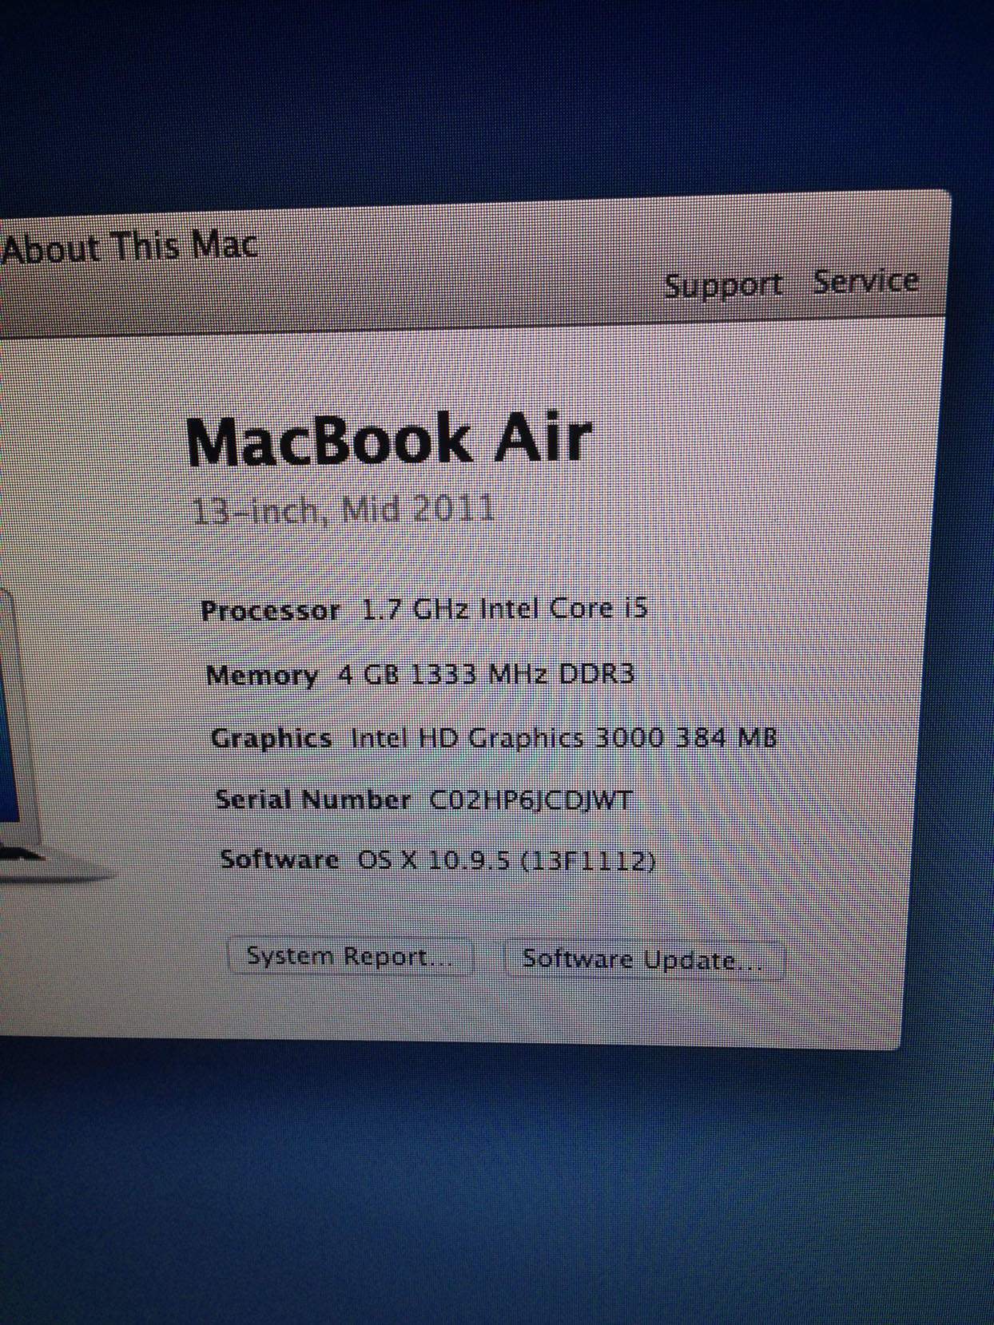
Task: Open the System Report button
Action: [x=350, y=957]
